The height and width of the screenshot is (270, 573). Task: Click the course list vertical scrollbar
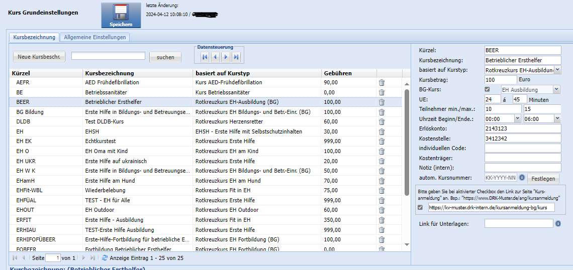[407, 142]
